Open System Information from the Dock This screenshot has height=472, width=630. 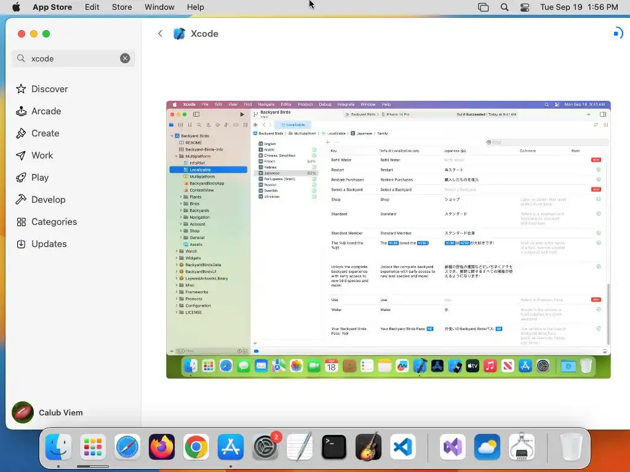pyautogui.click(x=522, y=447)
